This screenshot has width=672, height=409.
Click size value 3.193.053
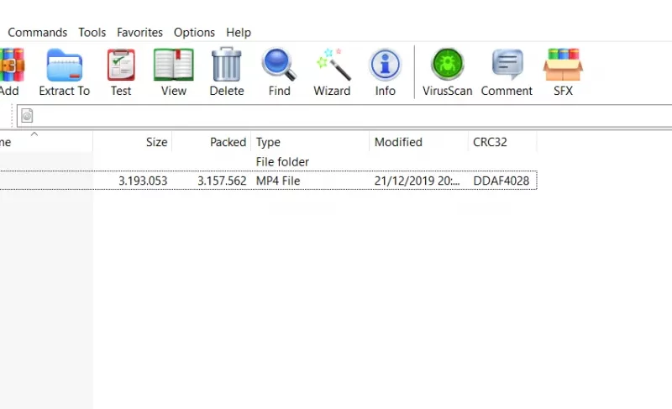coord(143,181)
